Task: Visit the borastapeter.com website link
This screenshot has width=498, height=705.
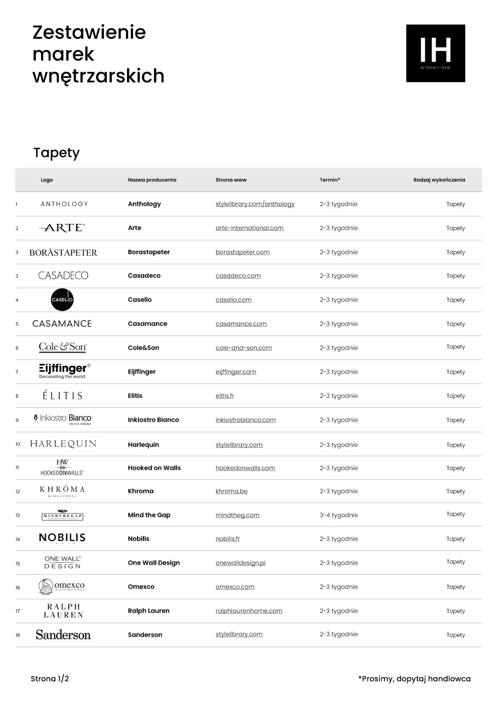Action: point(243,252)
